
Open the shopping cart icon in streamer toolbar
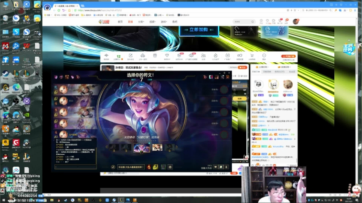point(252,56)
